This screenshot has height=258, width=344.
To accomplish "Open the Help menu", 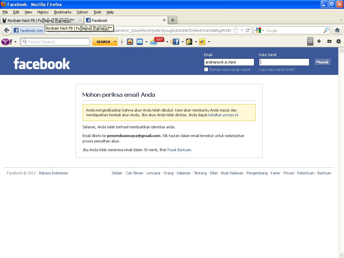I will pos(110,12).
